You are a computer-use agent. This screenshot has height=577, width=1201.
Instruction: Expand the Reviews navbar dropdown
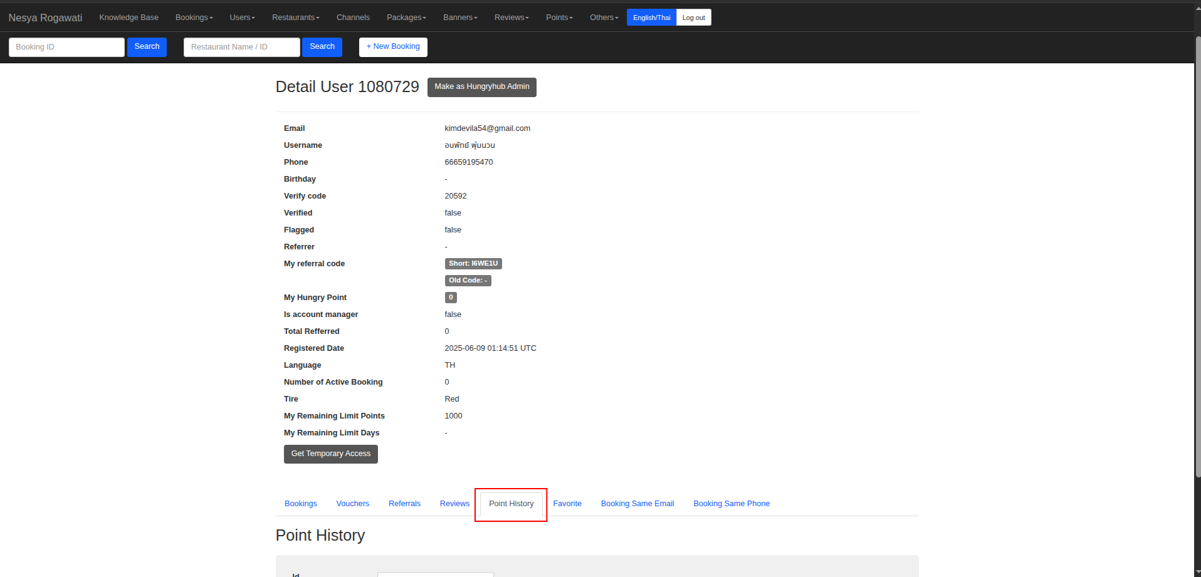511,18
